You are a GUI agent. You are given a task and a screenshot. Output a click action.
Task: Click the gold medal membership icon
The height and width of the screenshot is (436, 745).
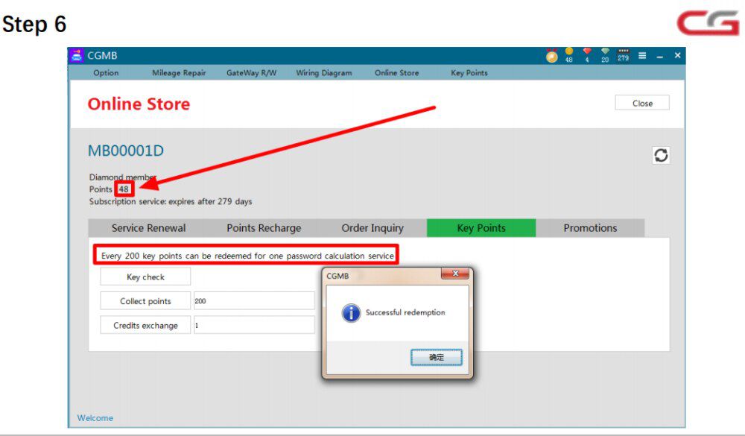[551, 56]
